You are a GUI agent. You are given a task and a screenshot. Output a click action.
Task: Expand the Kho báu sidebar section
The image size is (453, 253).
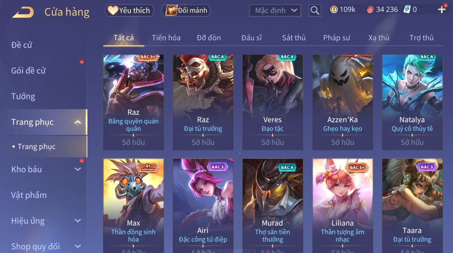(78, 169)
